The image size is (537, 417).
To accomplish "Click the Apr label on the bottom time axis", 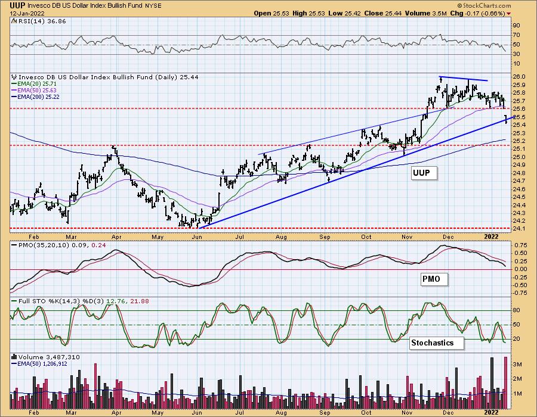I will [x=116, y=413].
